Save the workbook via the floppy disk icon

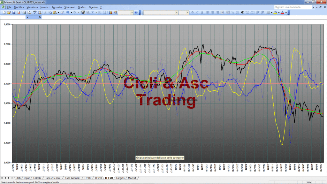[14, 12]
